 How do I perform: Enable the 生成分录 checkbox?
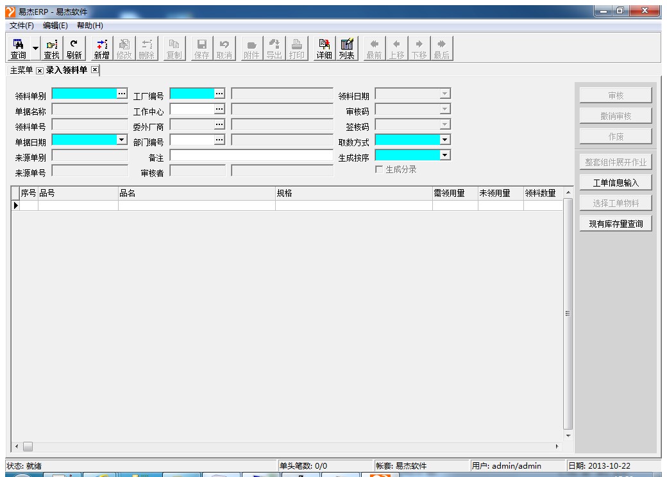coord(380,169)
